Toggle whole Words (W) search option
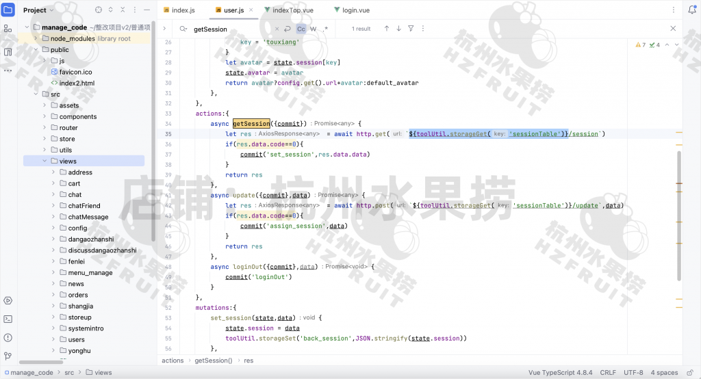The width and height of the screenshot is (701, 379). [x=313, y=29]
